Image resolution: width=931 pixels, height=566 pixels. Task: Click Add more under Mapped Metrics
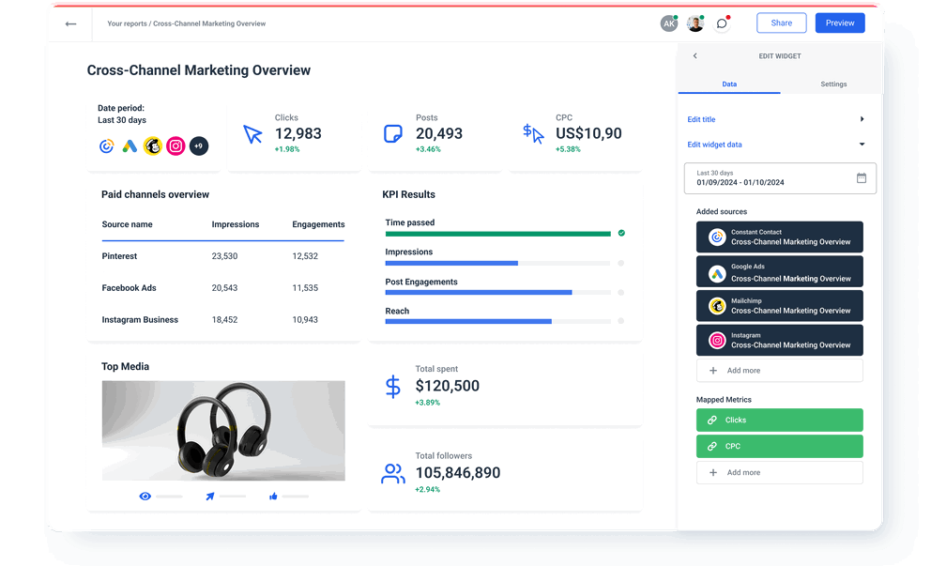click(779, 472)
